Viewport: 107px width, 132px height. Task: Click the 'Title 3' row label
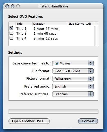click(x=21, y=33)
